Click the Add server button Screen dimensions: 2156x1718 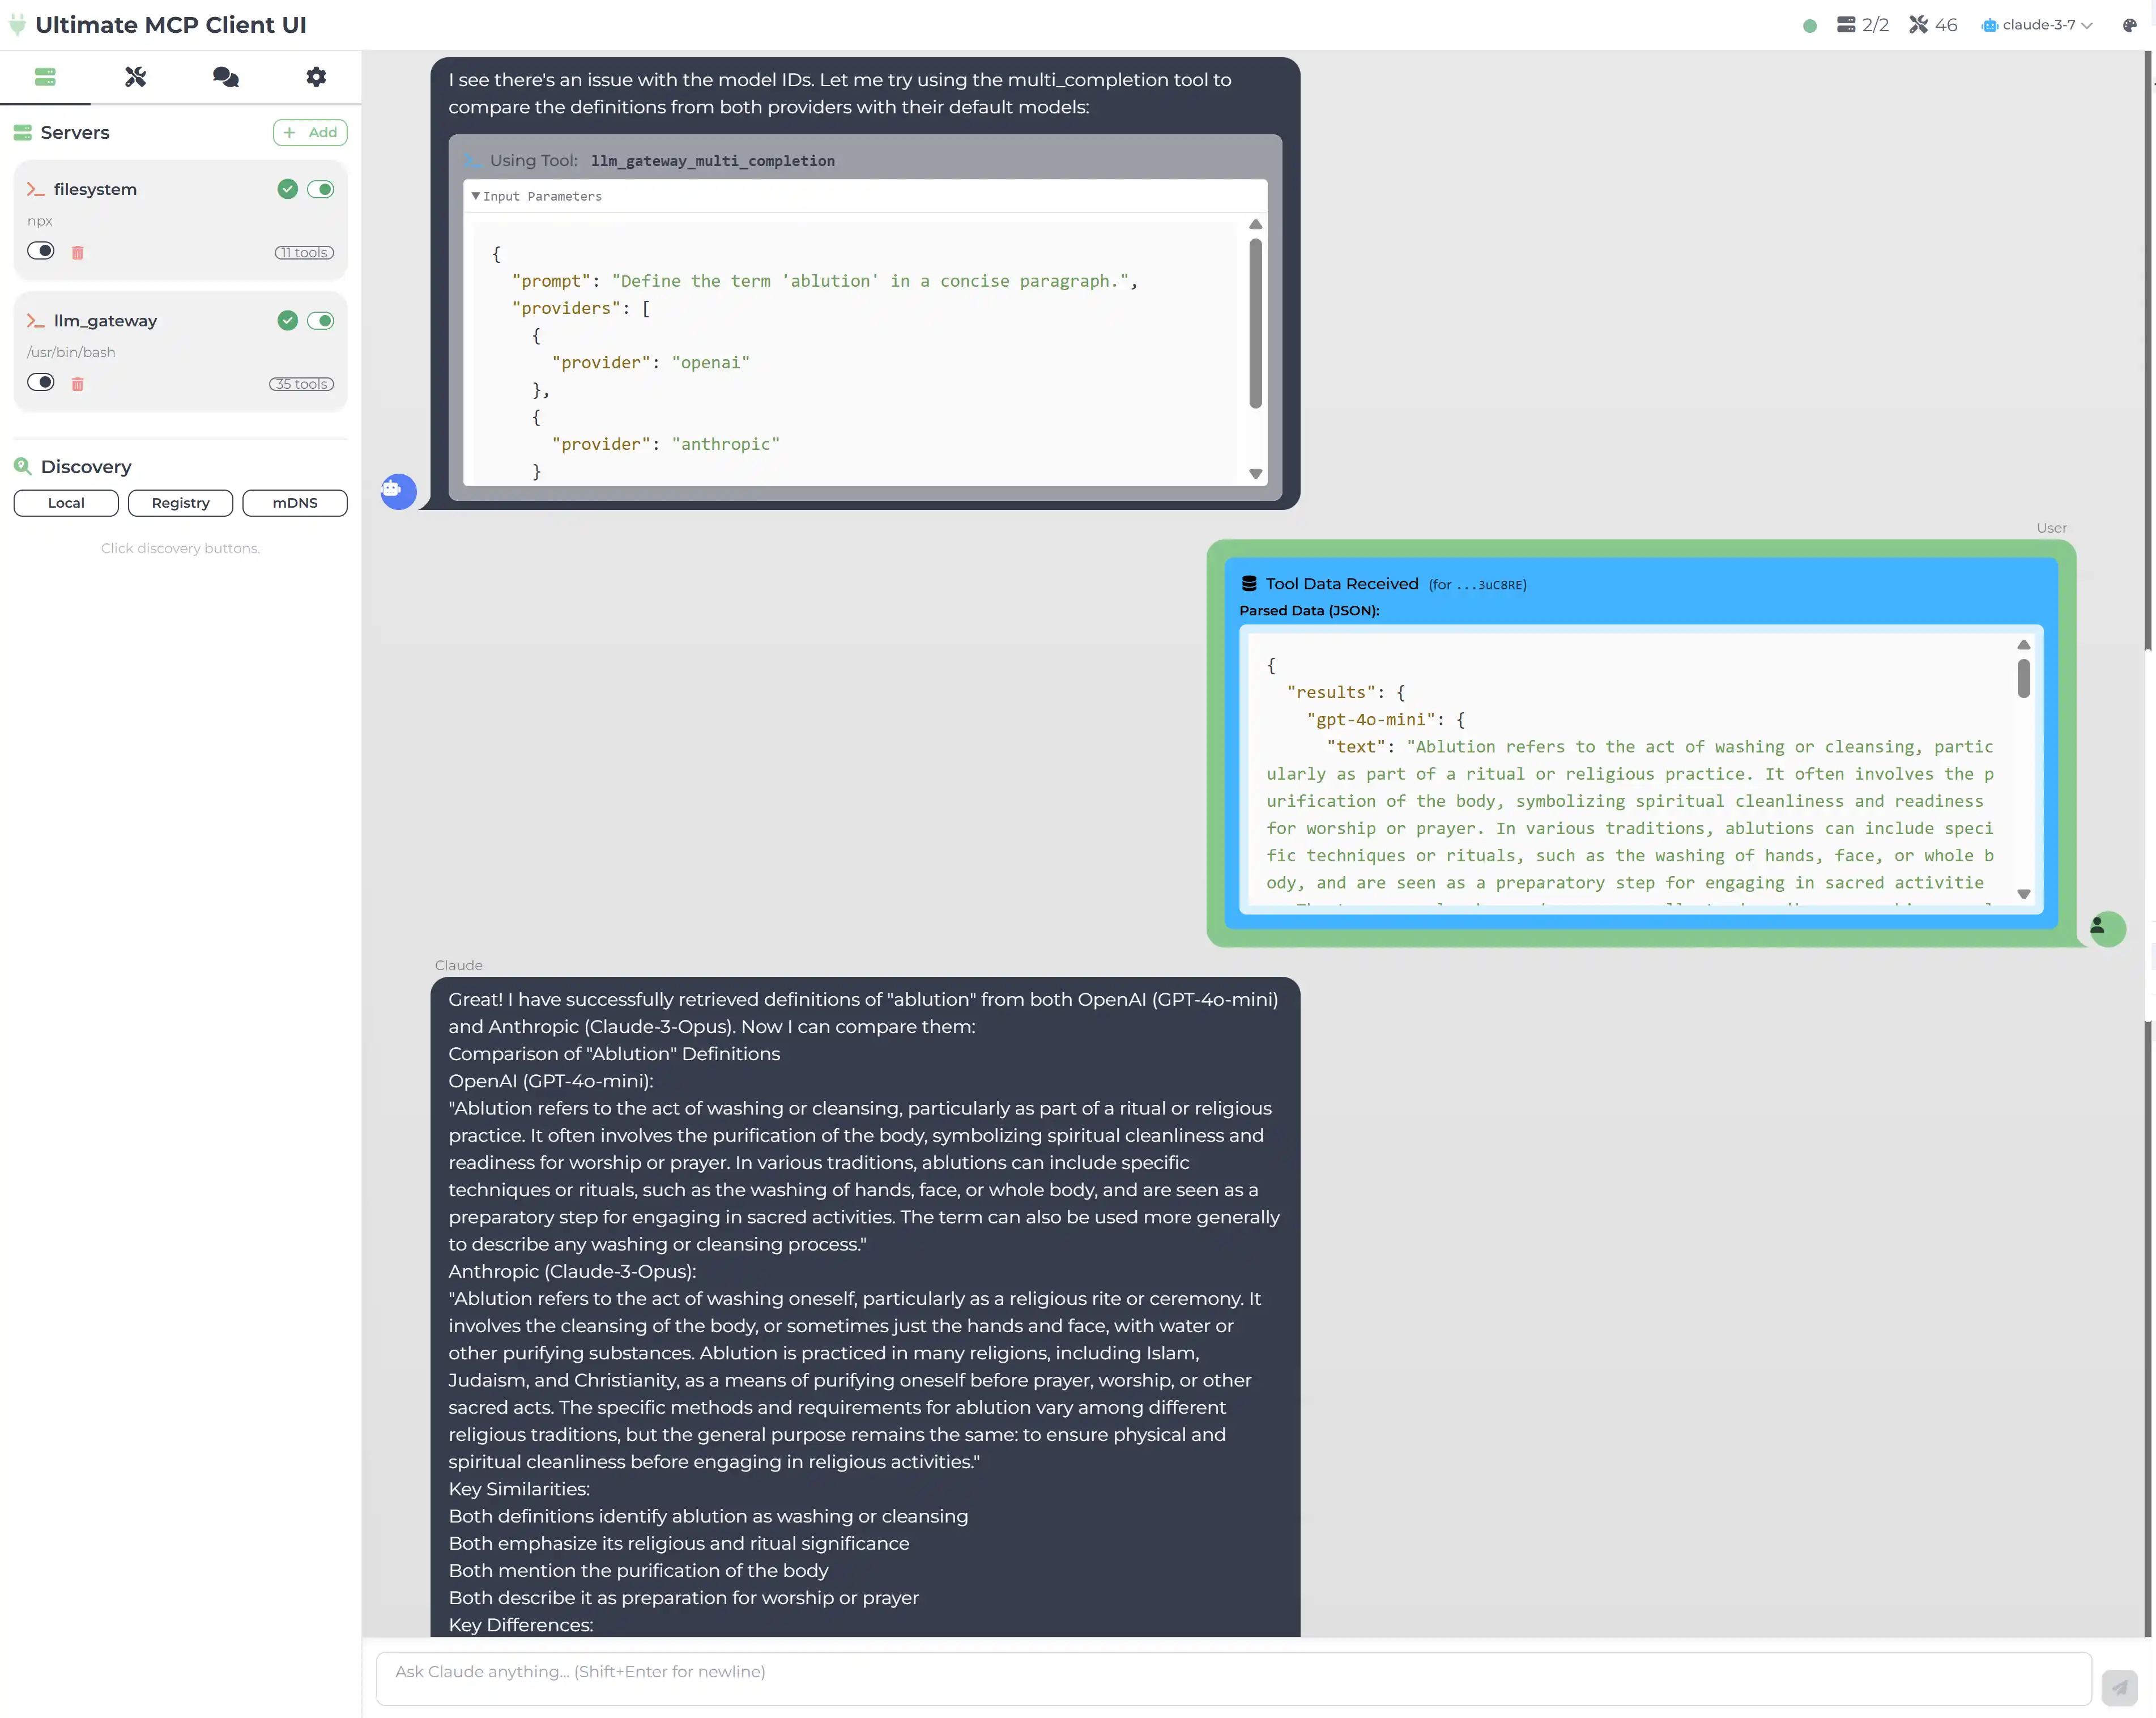tap(310, 132)
